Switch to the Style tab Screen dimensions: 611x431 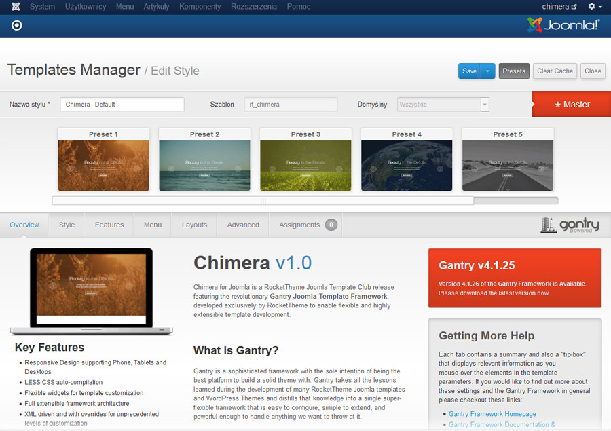coord(67,225)
